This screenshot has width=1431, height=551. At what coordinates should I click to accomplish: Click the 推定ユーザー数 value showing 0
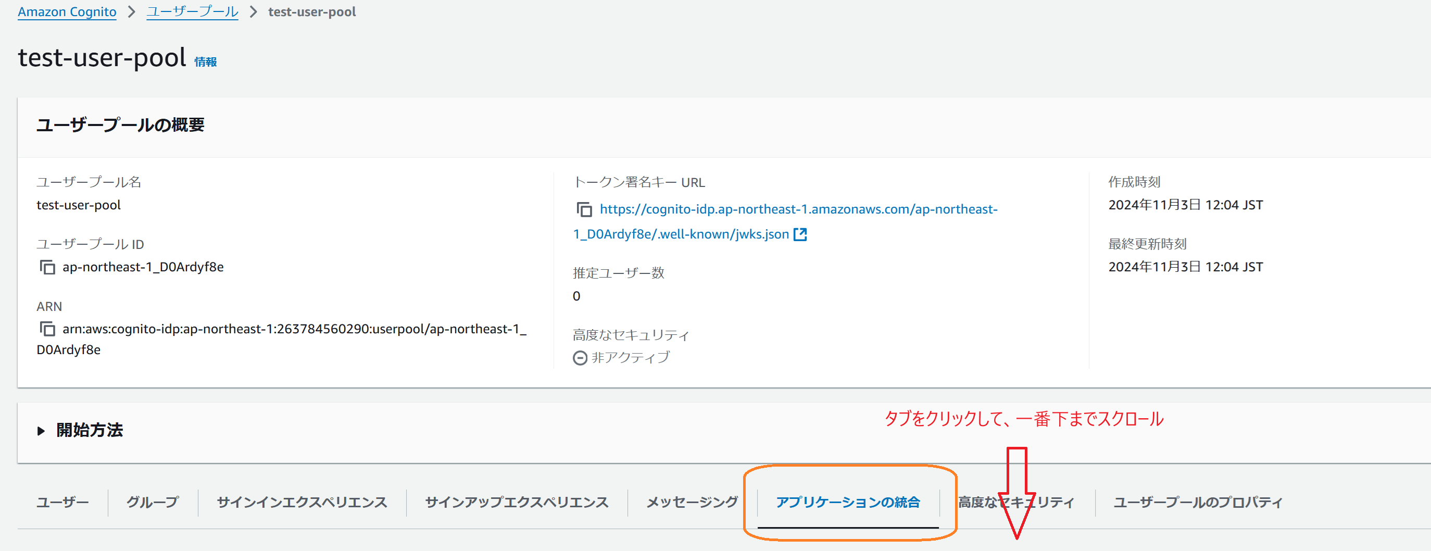tap(576, 296)
